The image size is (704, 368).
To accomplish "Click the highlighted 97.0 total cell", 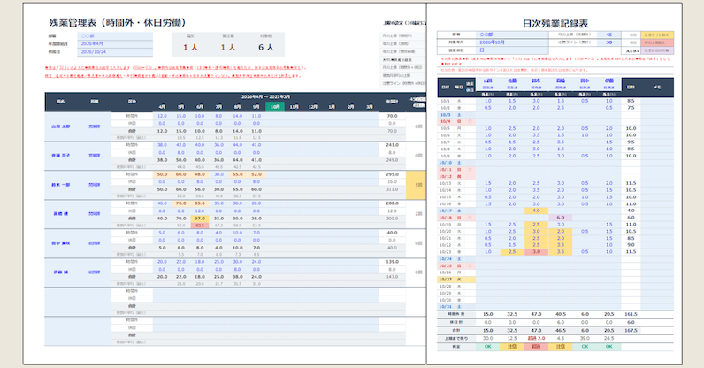I will point(200,218).
